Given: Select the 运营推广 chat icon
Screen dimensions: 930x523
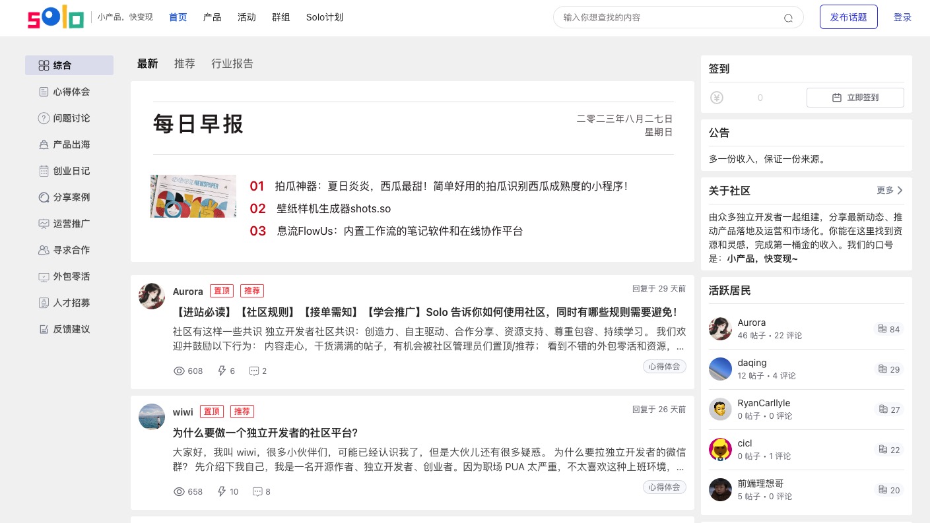Looking at the screenshot, I should 44,224.
